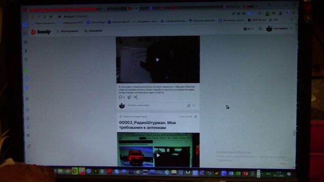
Task: Click the share icon under the first post
Action: coord(136,97)
